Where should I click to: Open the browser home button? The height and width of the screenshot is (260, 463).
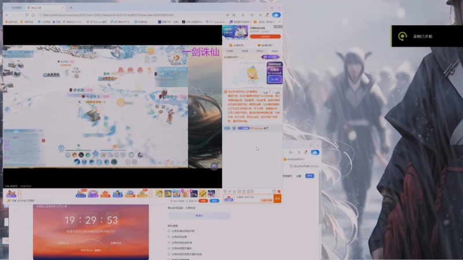(x=34, y=15)
